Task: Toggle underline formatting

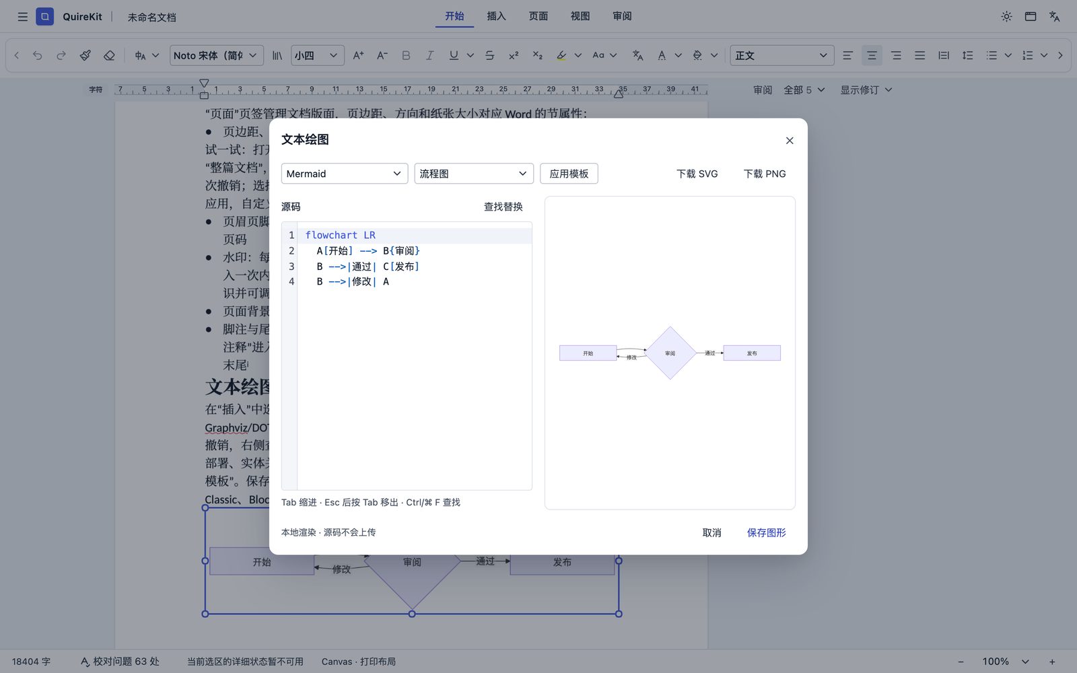Action: pyautogui.click(x=454, y=55)
